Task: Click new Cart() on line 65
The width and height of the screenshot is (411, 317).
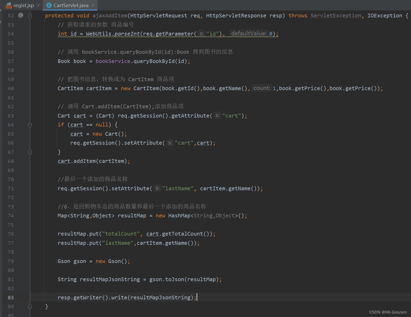Action: point(108,134)
